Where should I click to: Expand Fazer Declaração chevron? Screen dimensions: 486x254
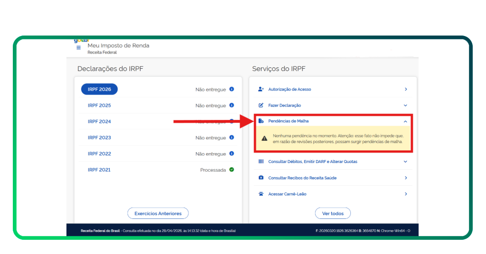pyautogui.click(x=405, y=106)
